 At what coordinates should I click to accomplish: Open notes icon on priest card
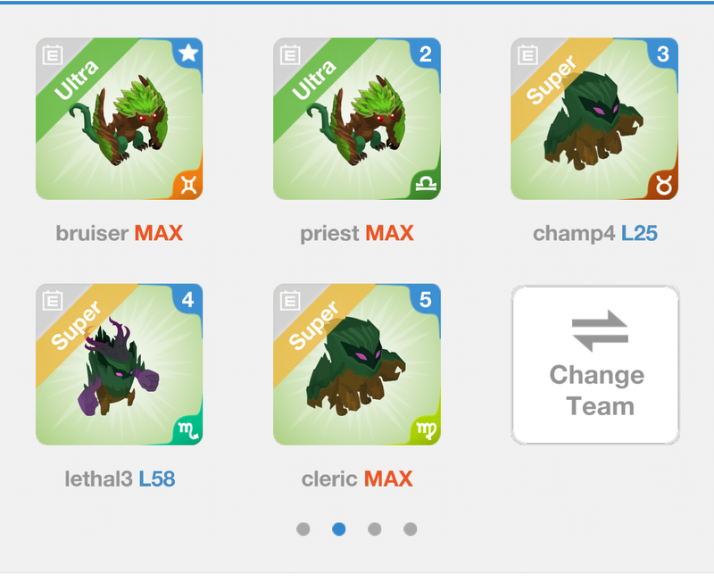point(290,55)
